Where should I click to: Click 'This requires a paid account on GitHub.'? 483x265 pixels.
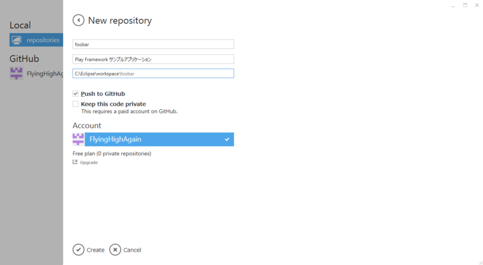(x=129, y=112)
